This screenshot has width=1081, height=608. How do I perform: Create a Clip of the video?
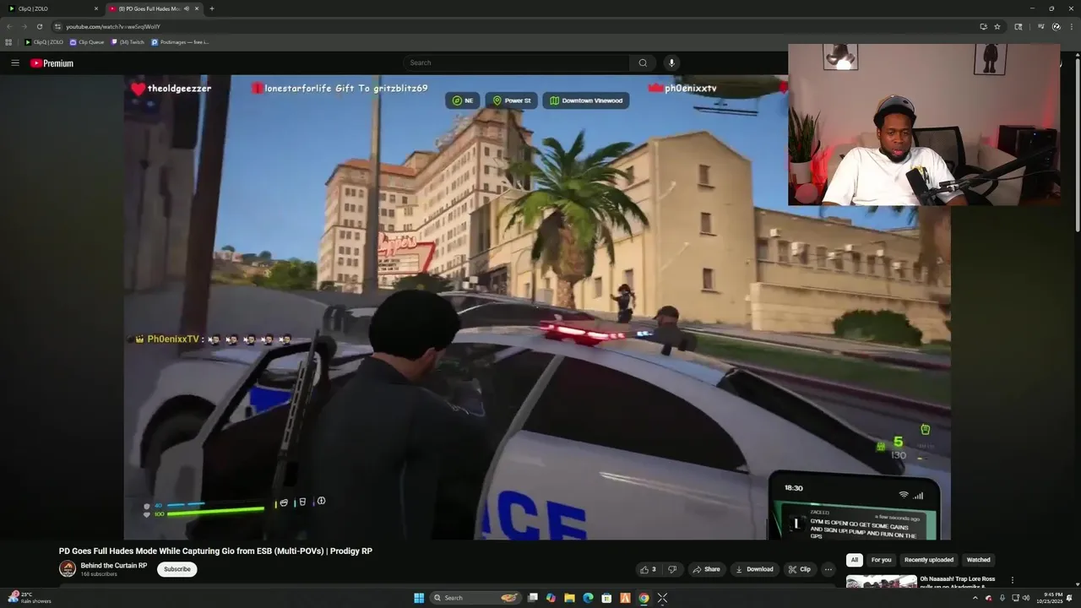click(800, 569)
